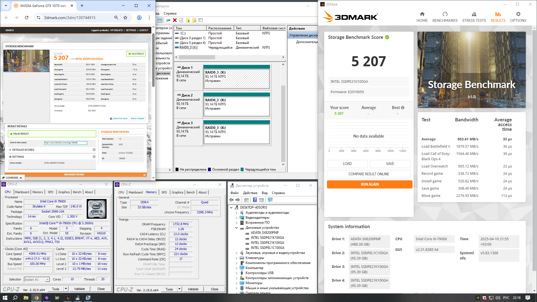Open STRESS TESTS in 3DMark navigation

[474, 17]
